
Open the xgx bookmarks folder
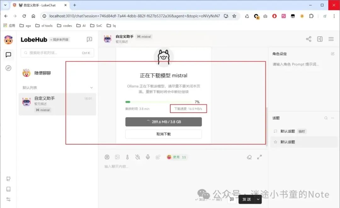click(25, 25)
